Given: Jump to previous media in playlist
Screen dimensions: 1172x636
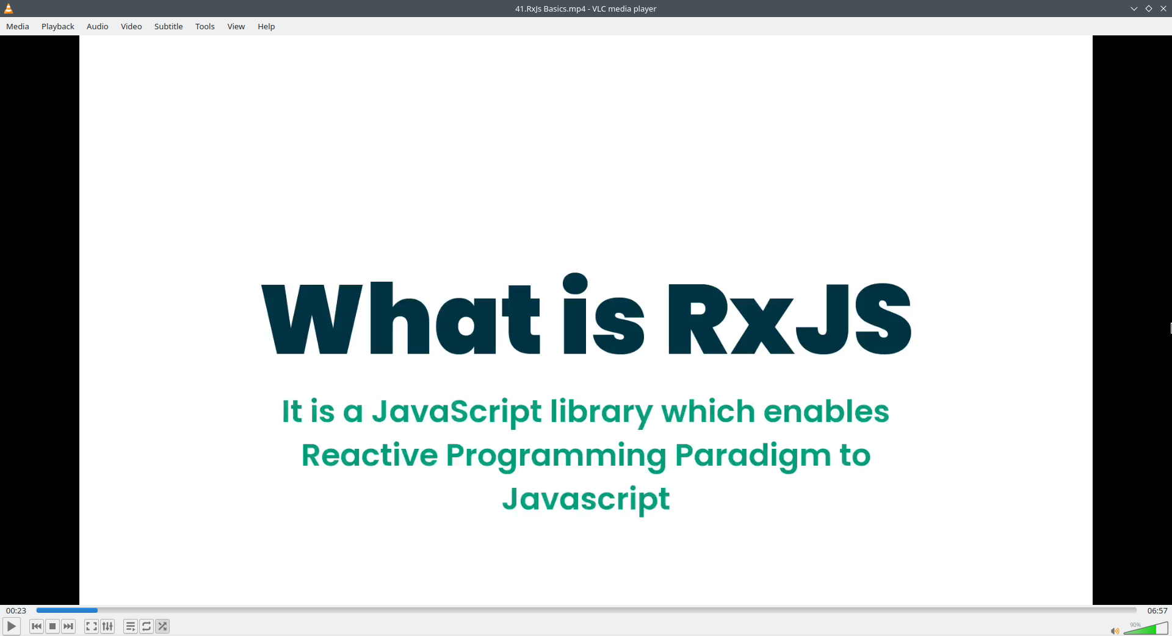Looking at the screenshot, I should [37, 626].
